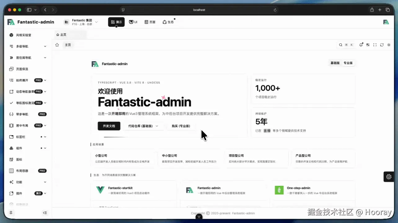398x223 pixels.
Task: Show browser tab overview icon
Action: [x=387, y=10]
